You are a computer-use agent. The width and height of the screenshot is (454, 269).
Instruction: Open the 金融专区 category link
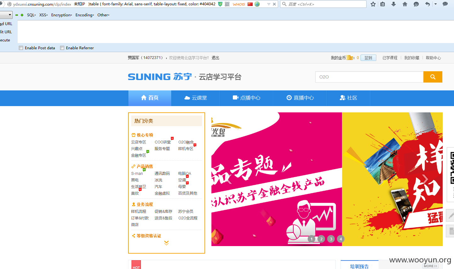click(x=139, y=155)
